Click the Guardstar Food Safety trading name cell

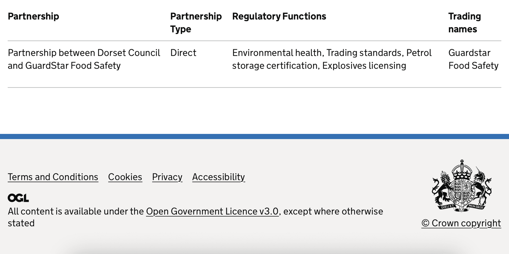(x=473, y=59)
